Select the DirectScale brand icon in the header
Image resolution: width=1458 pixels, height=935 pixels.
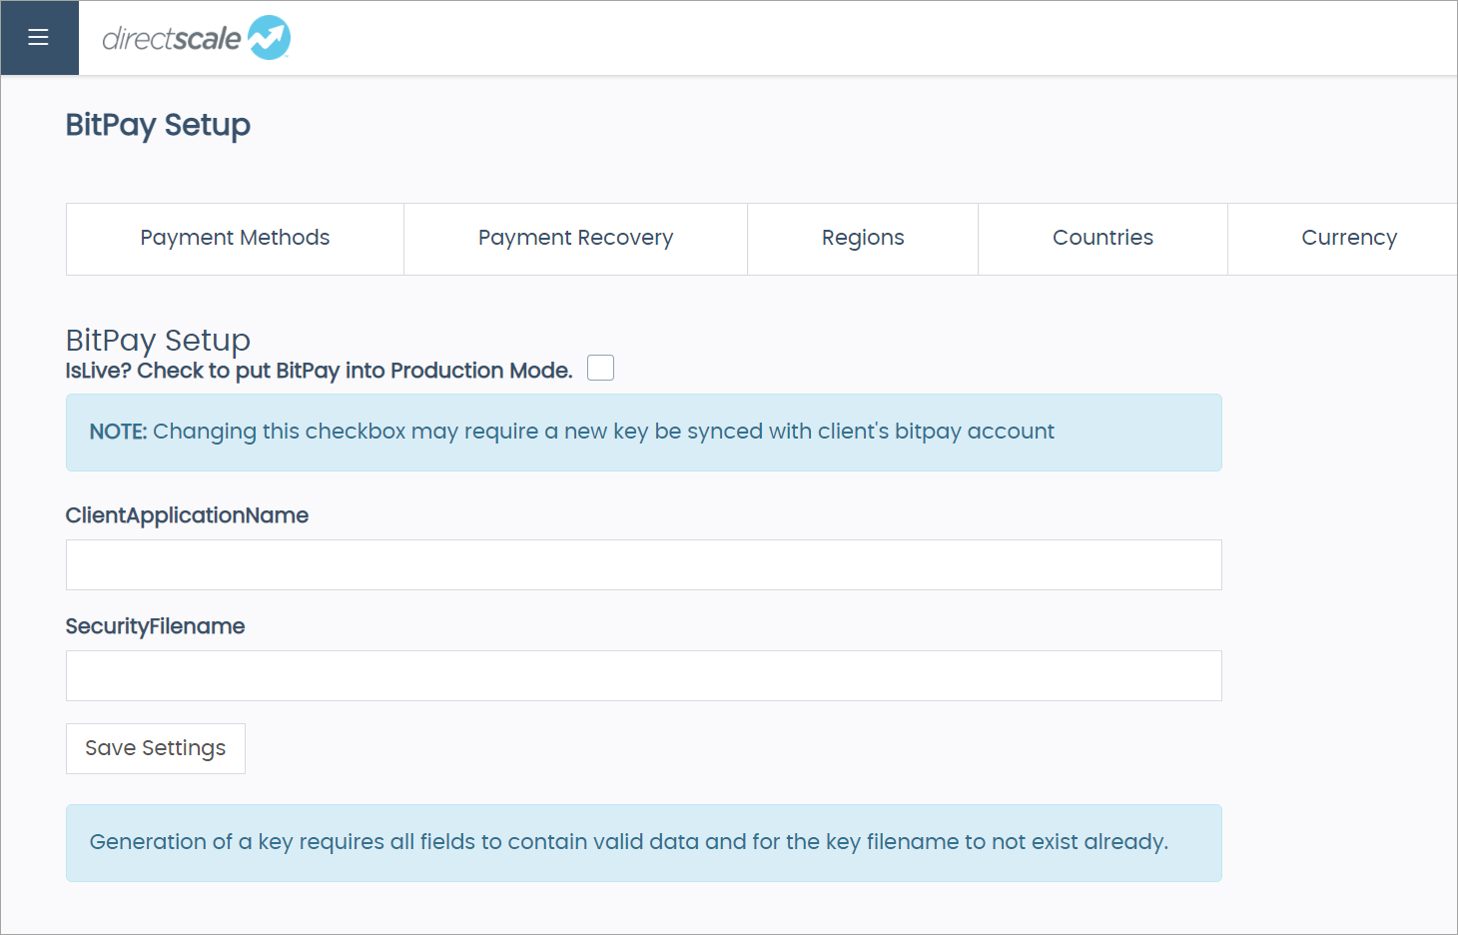coord(267,37)
